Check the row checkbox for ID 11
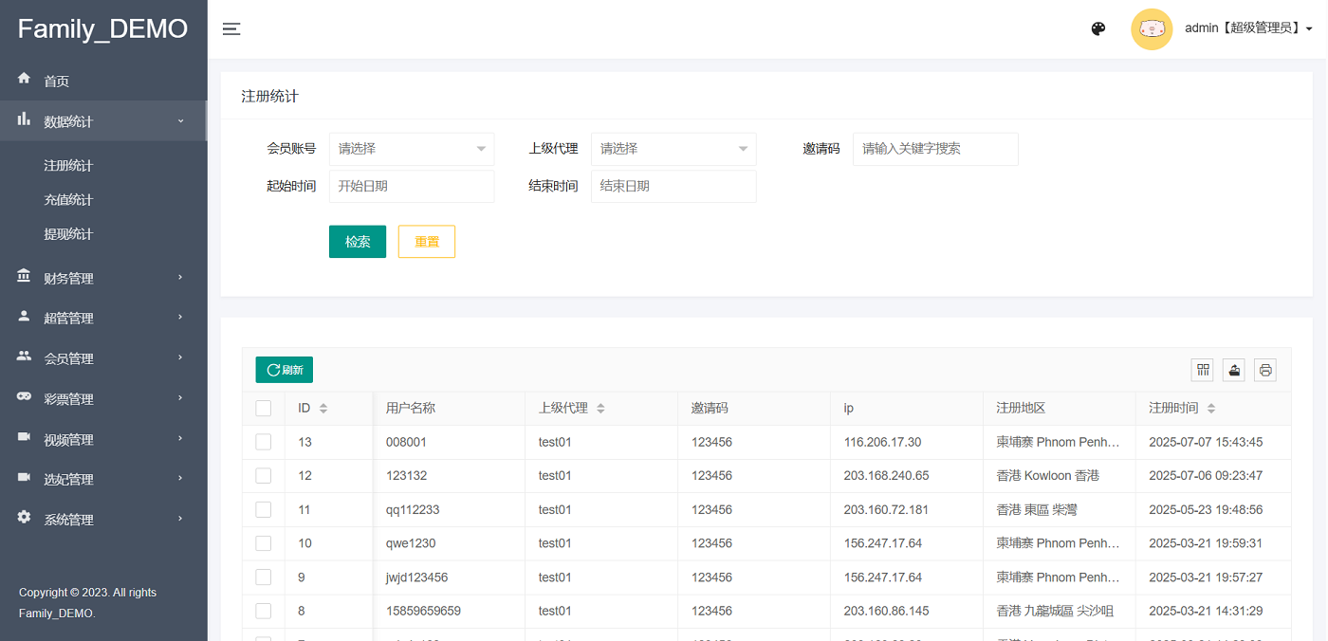Screen dimensions: 1328x641 264,510
